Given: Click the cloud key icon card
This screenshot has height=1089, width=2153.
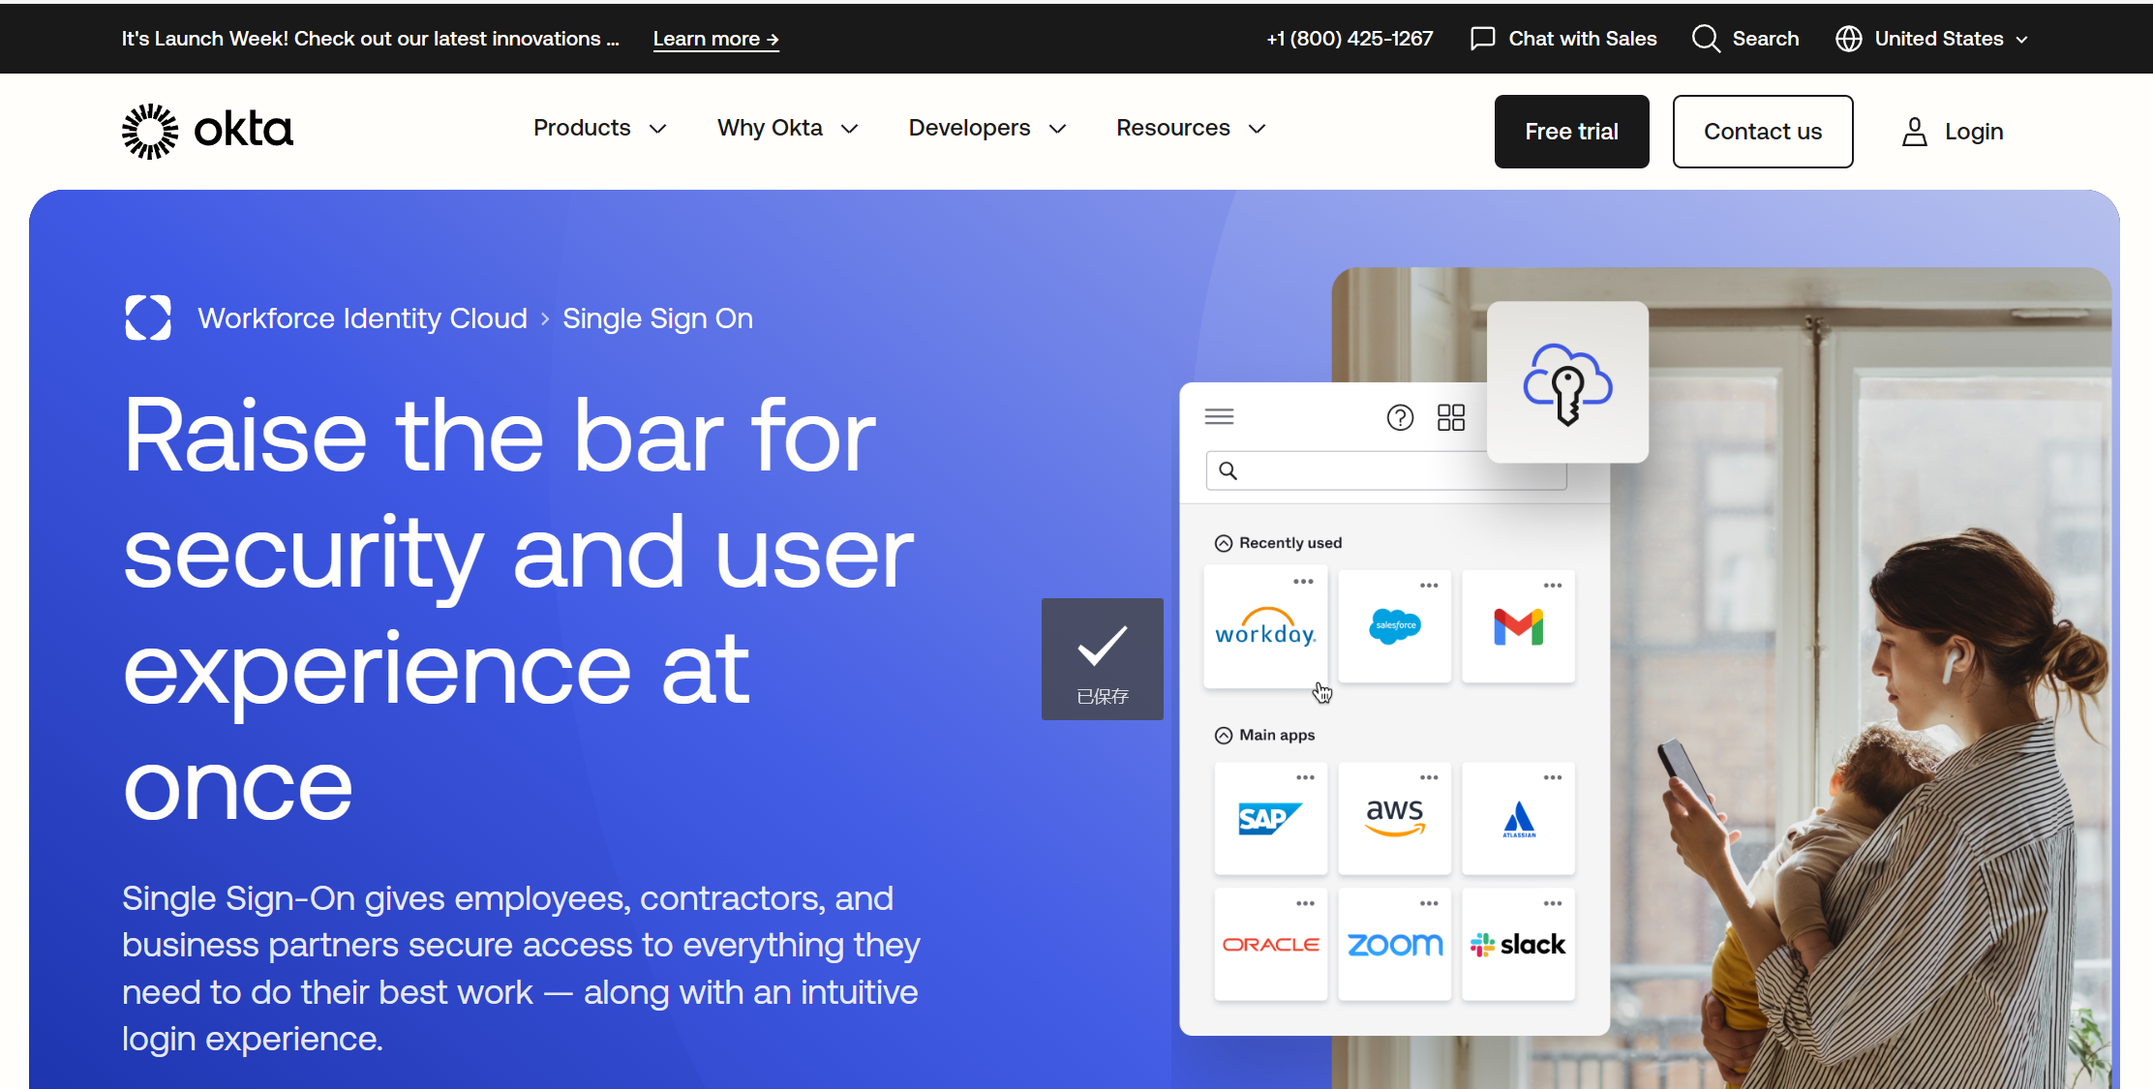Looking at the screenshot, I should [x=1567, y=382].
